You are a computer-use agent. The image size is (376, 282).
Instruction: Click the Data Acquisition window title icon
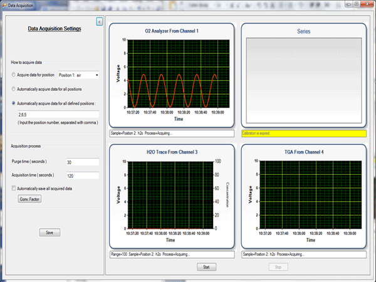coord(4,5)
